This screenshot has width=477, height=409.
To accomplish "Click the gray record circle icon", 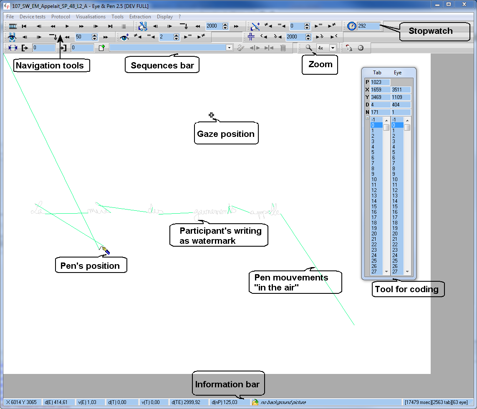I will pos(361,48).
